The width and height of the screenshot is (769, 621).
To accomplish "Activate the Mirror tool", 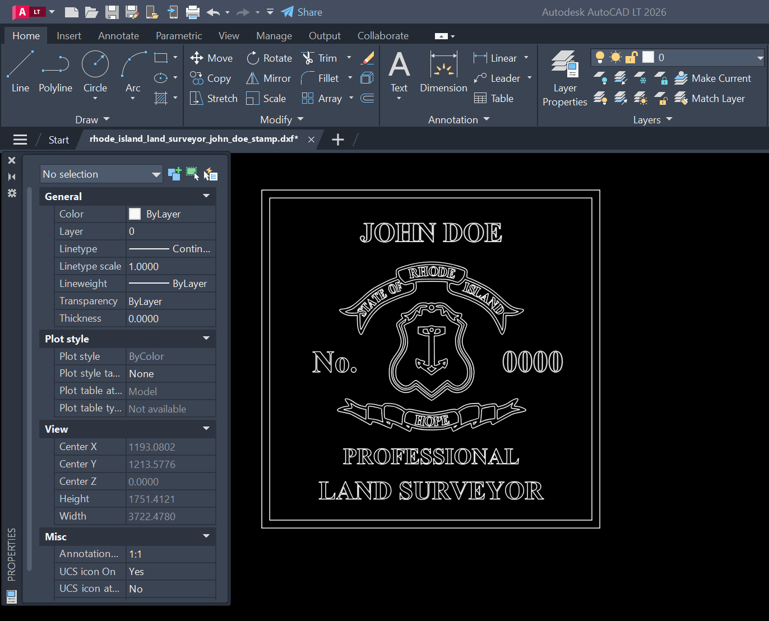I will click(268, 78).
